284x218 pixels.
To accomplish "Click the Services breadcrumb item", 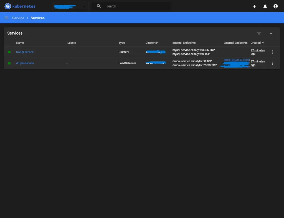I will [x=37, y=18].
